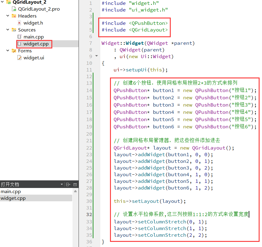Select the Sources folder label

pos(27,30)
